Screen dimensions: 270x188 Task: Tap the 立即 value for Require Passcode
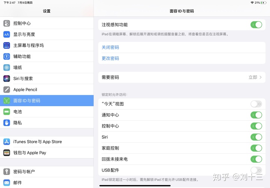point(253,77)
